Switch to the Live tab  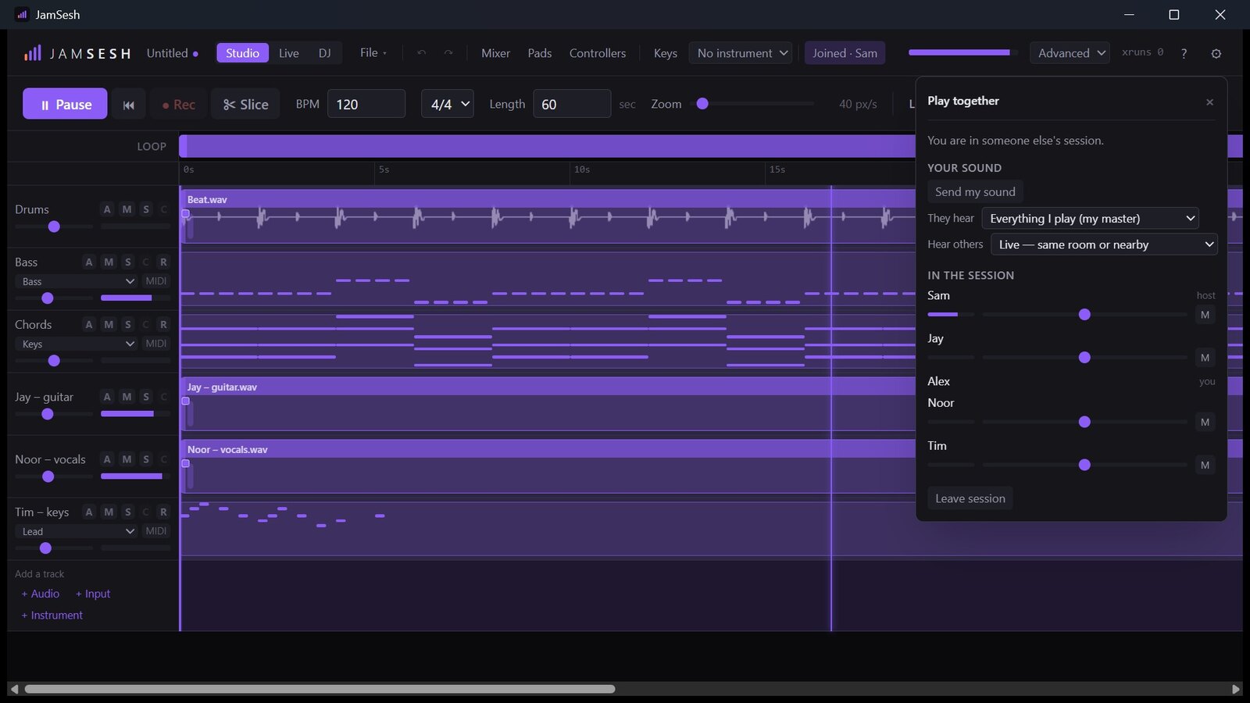(289, 53)
